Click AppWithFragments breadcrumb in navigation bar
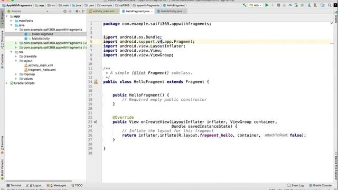 pyautogui.click(x=17, y=5)
